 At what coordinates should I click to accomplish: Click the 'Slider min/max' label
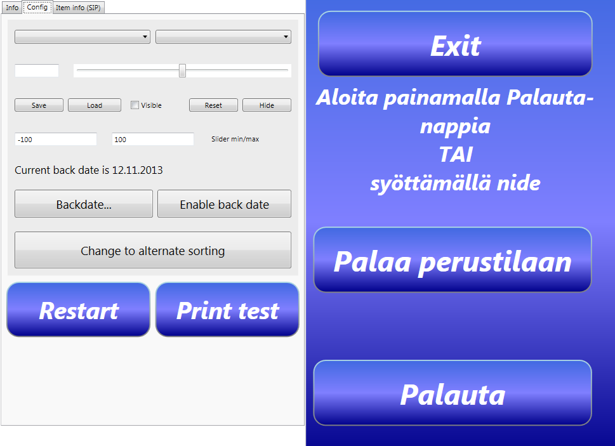235,139
